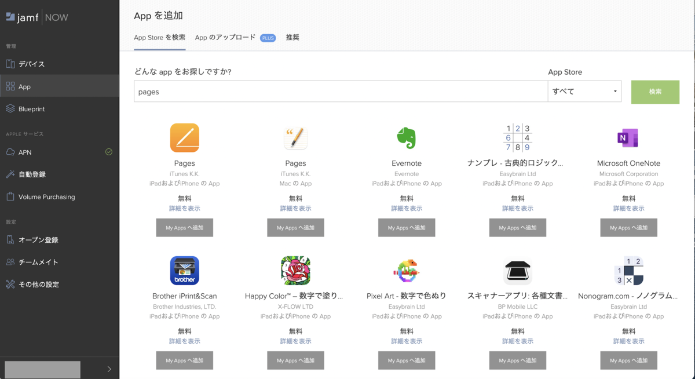
Task: Select the Microsoft OneNote app icon
Action: point(628,138)
